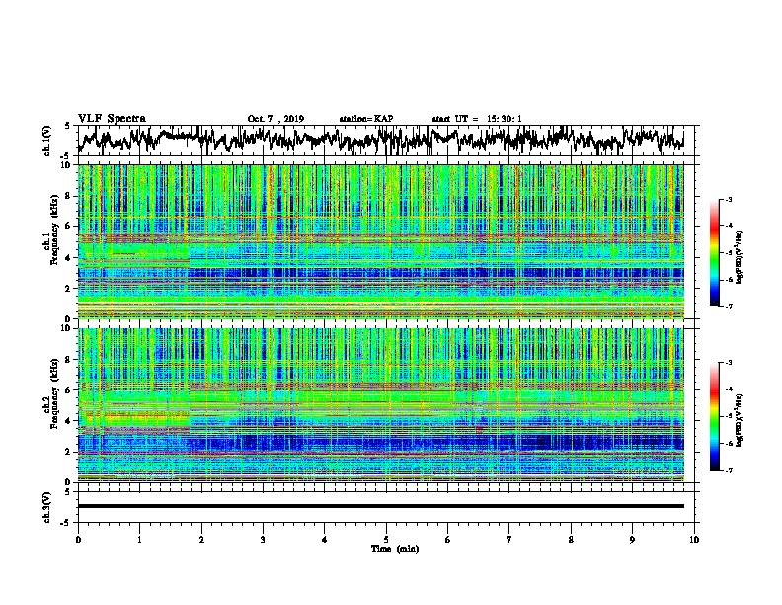Viewport: 782px width, 605px height.
Task: Select the date text "Oct. 7, 2019"
Action: [275, 119]
